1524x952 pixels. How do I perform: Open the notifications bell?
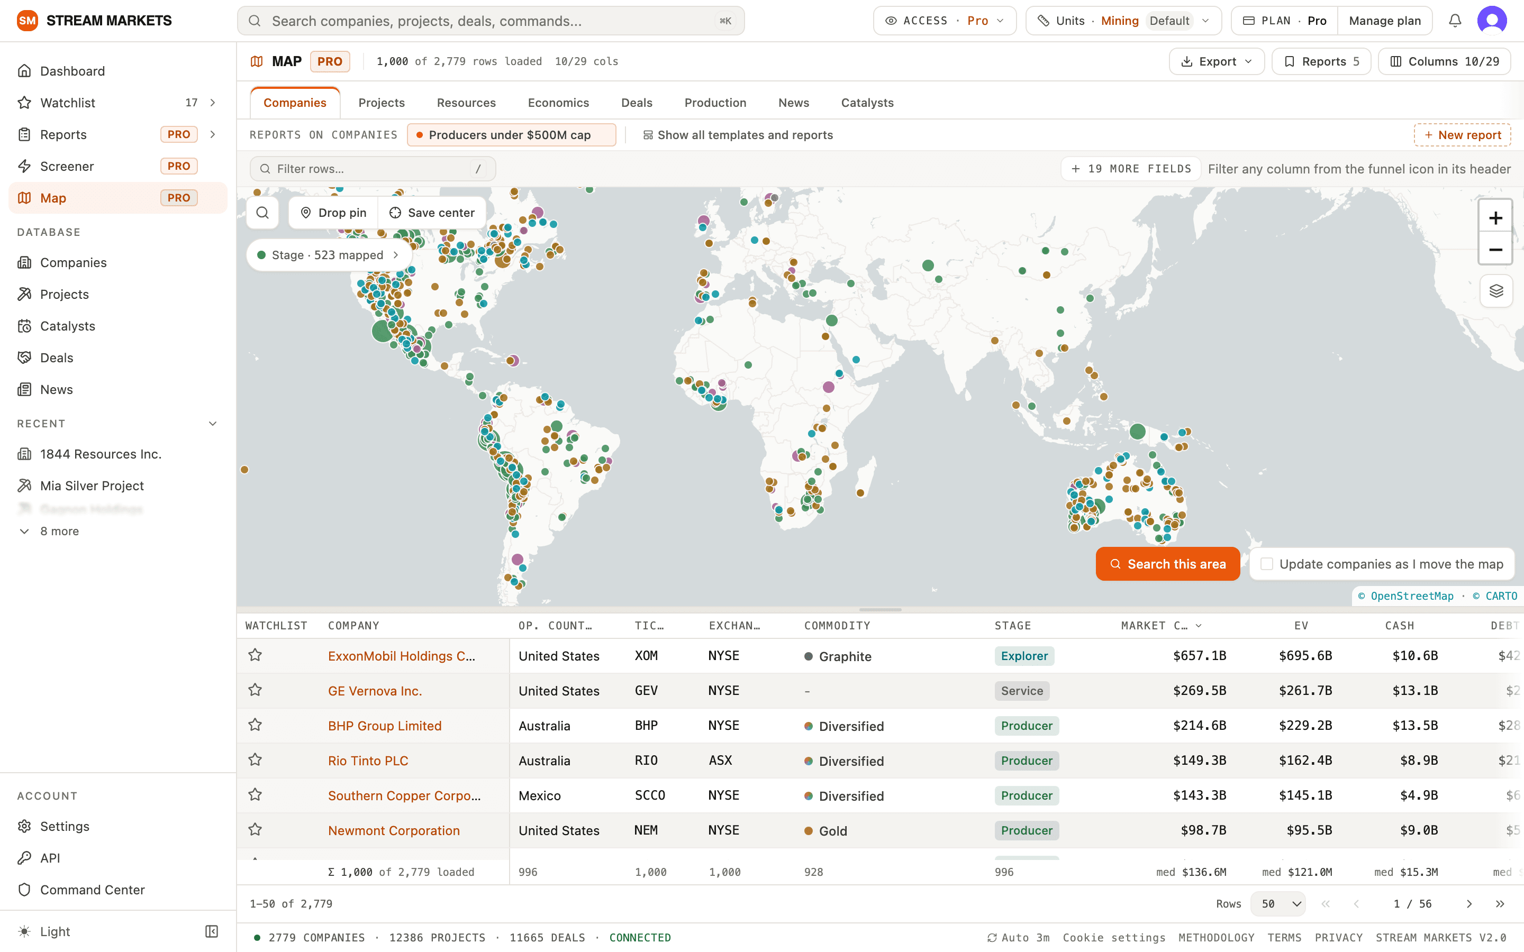[1455, 21]
